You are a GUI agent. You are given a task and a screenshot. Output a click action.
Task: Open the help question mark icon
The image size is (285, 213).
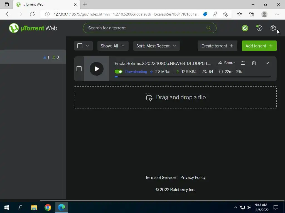[259, 28]
